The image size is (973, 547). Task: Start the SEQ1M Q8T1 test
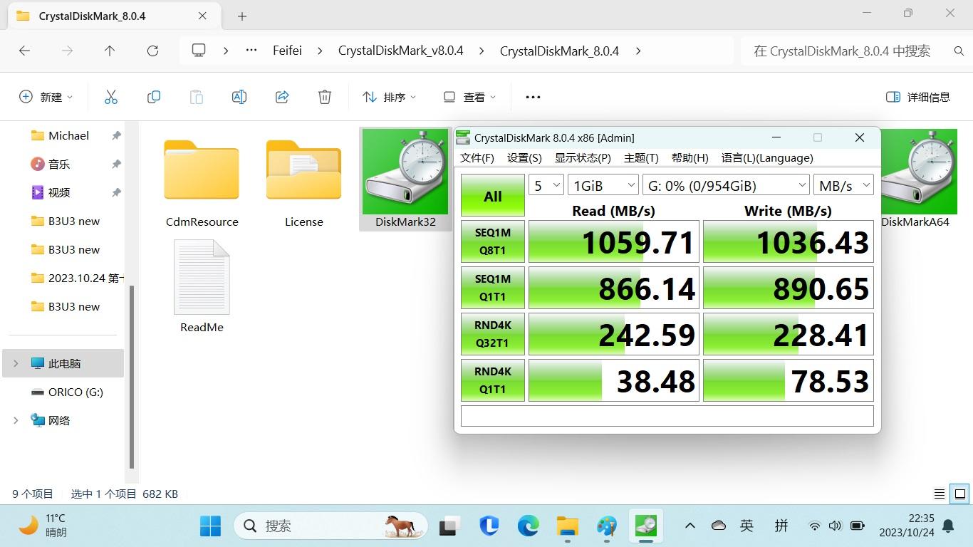tap(493, 241)
